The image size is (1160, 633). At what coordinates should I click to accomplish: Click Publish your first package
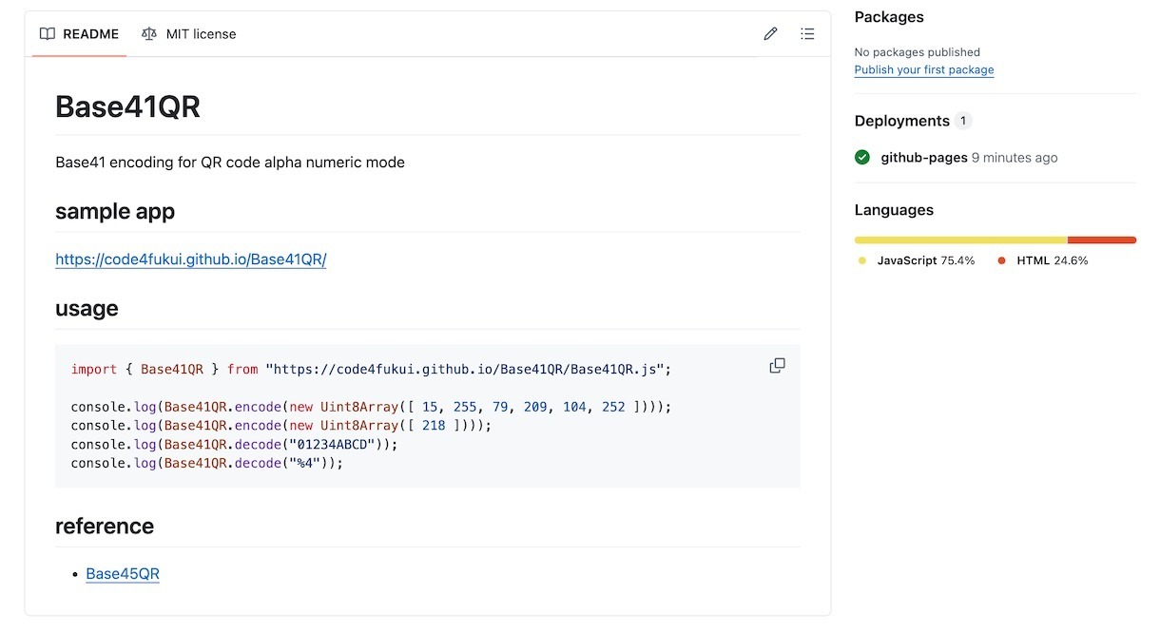point(924,70)
